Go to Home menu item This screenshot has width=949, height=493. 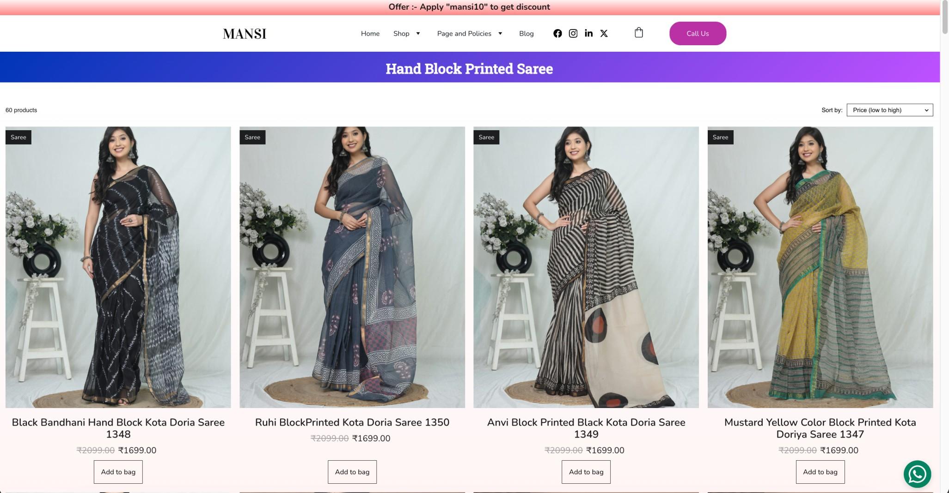370,34
